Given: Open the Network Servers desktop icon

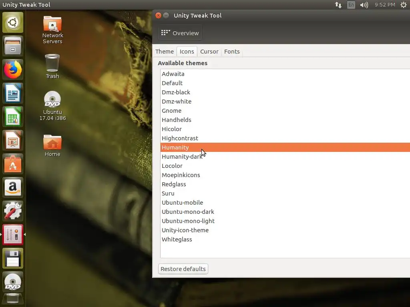Looking at the screenshot, I should click(x=52, y=30).
